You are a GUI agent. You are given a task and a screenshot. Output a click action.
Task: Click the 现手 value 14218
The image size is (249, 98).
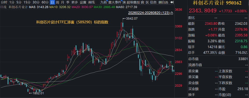pyautogui.click(x=212, y=47)
